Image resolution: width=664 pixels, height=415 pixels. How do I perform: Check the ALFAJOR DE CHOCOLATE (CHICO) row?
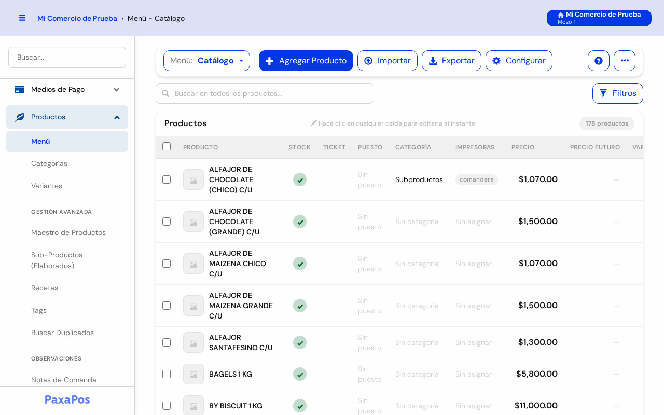tap(167, 179)
